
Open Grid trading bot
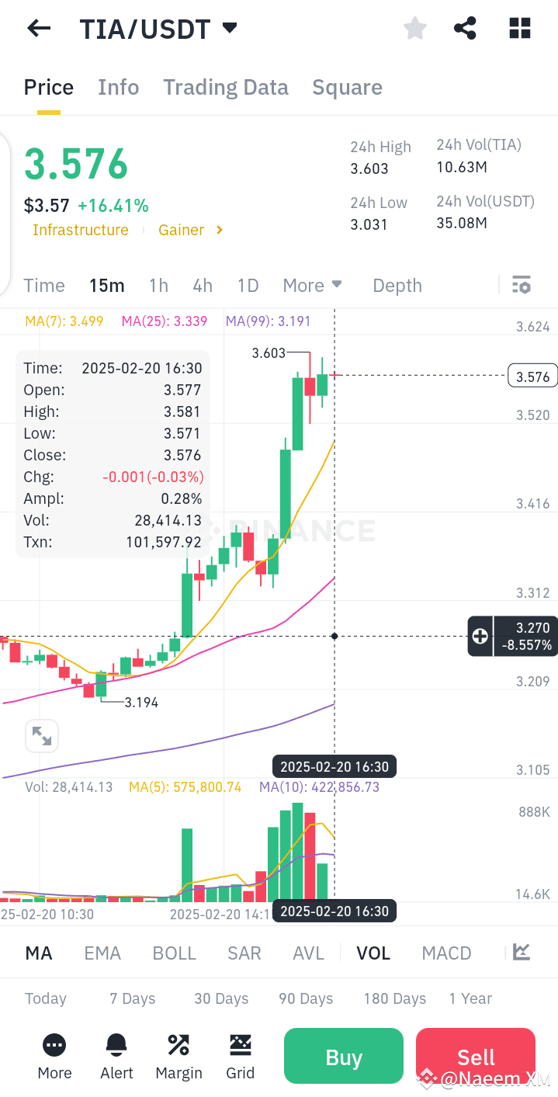pos(240,1056)
